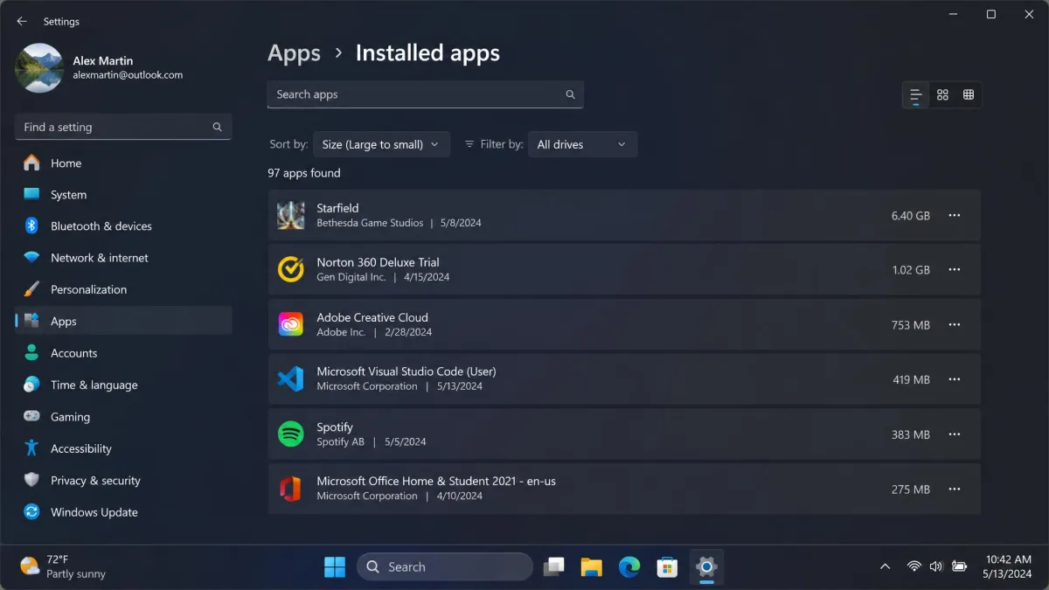Open the weather widget showing 72°F

(x=63, y=566)
